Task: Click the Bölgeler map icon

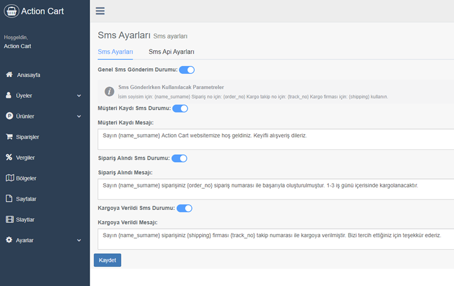Action: tap(10, 178)
